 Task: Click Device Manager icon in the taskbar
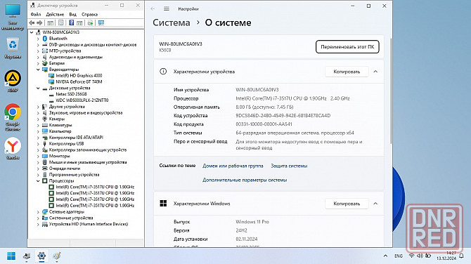click(27, 256)
